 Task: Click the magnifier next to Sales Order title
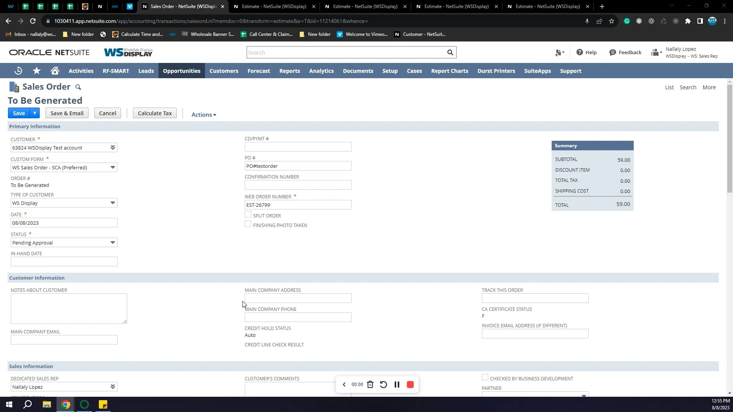coord(78,87)
